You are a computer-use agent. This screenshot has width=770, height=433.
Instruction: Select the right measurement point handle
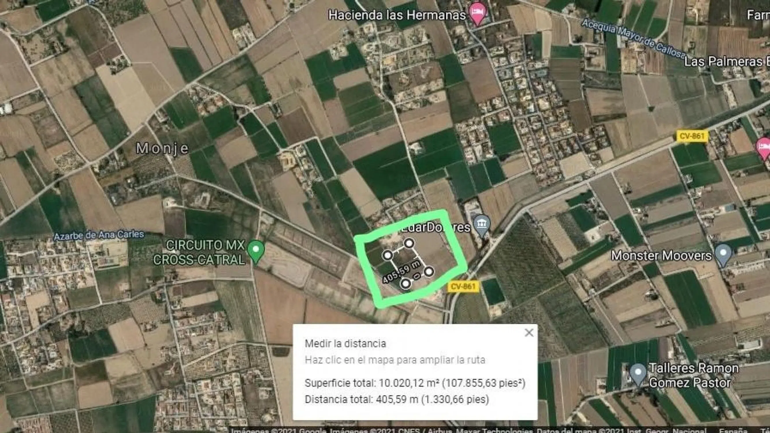coord(429,272)
